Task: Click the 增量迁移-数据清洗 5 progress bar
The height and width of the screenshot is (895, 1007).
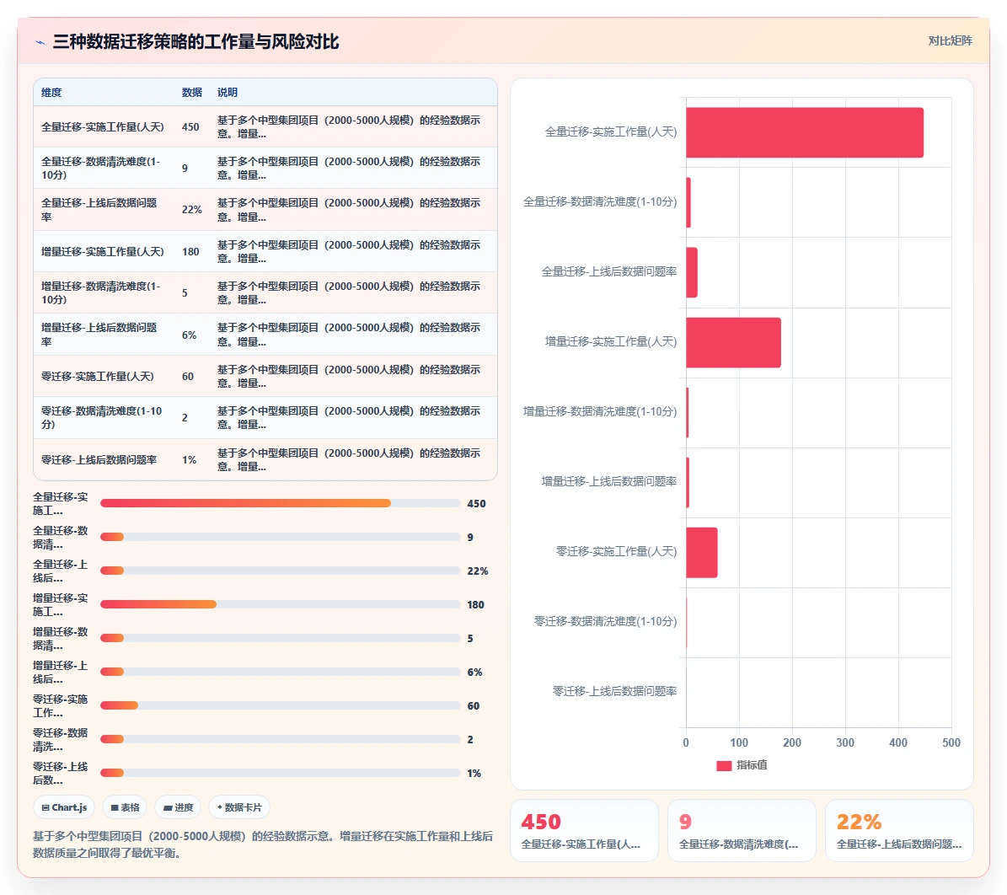Action: point(280,638)
